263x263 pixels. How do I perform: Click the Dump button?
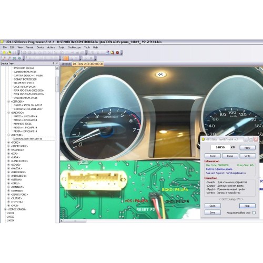tap(230, 156)
